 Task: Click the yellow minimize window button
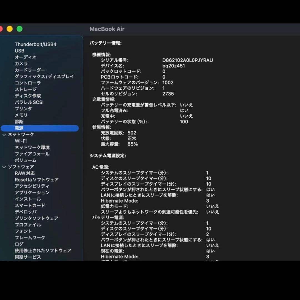[x=9, y=29]
